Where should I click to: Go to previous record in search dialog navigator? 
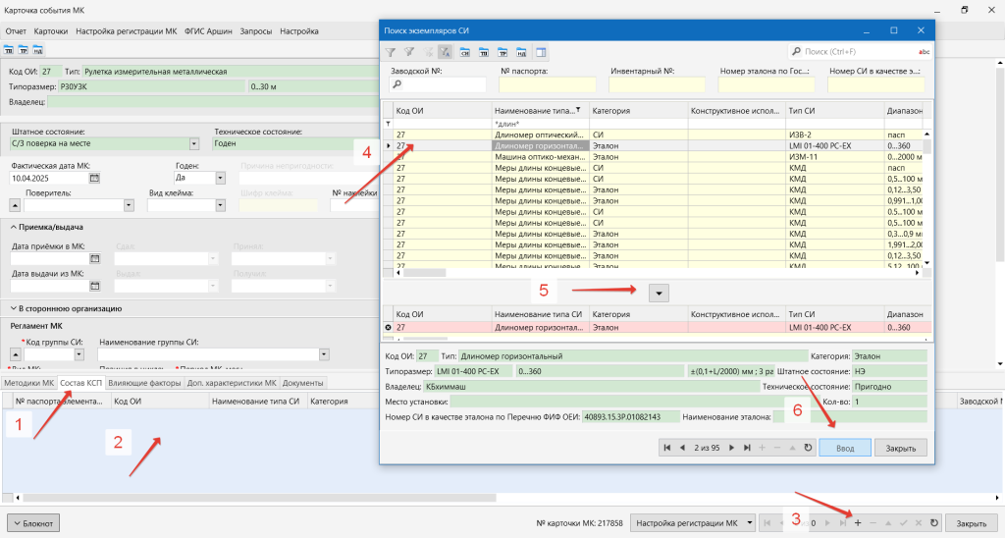coord(682,448)
